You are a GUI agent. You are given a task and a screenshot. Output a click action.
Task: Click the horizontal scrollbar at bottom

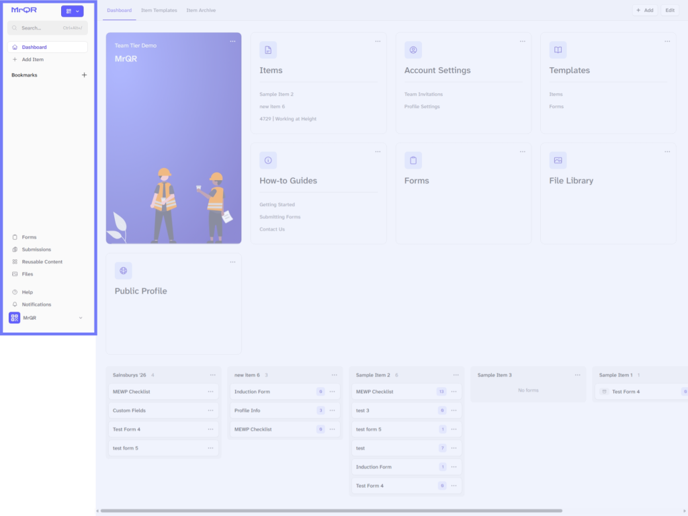pos(331,511)
